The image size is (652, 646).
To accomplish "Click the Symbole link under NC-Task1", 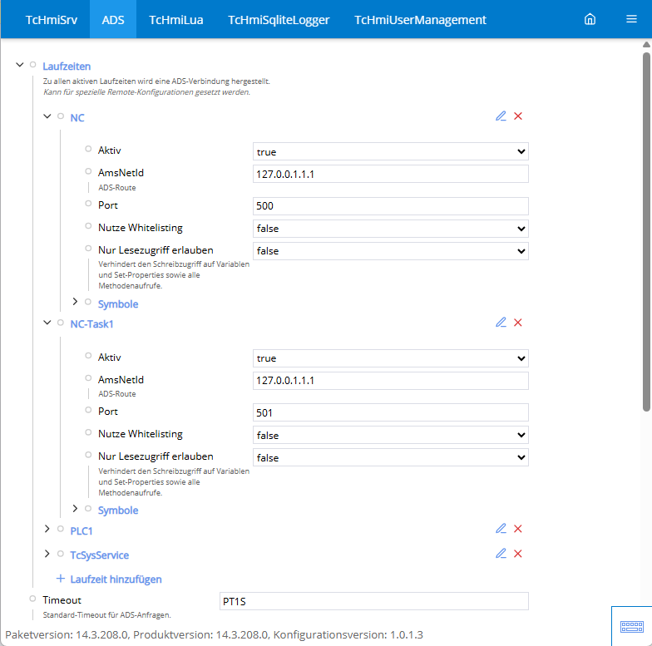I will click(118, 510).
